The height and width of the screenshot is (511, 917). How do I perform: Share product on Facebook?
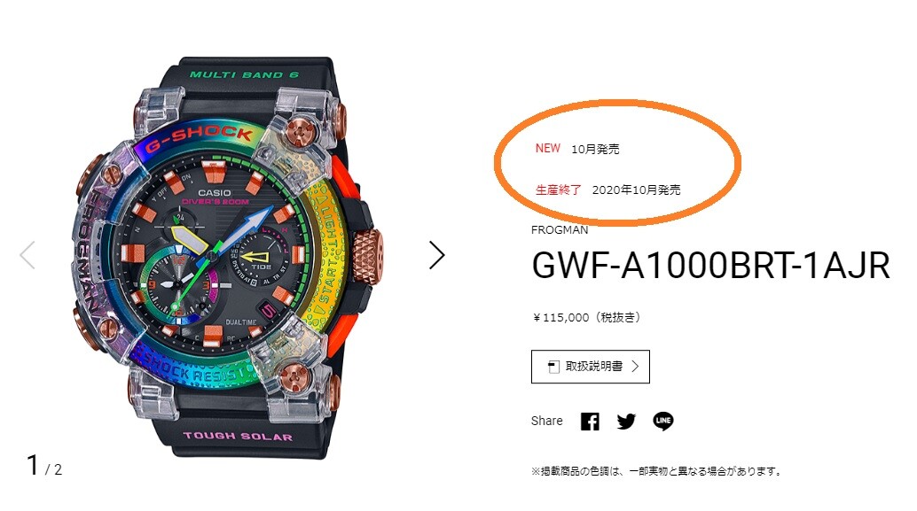click(x=590, y=421)
